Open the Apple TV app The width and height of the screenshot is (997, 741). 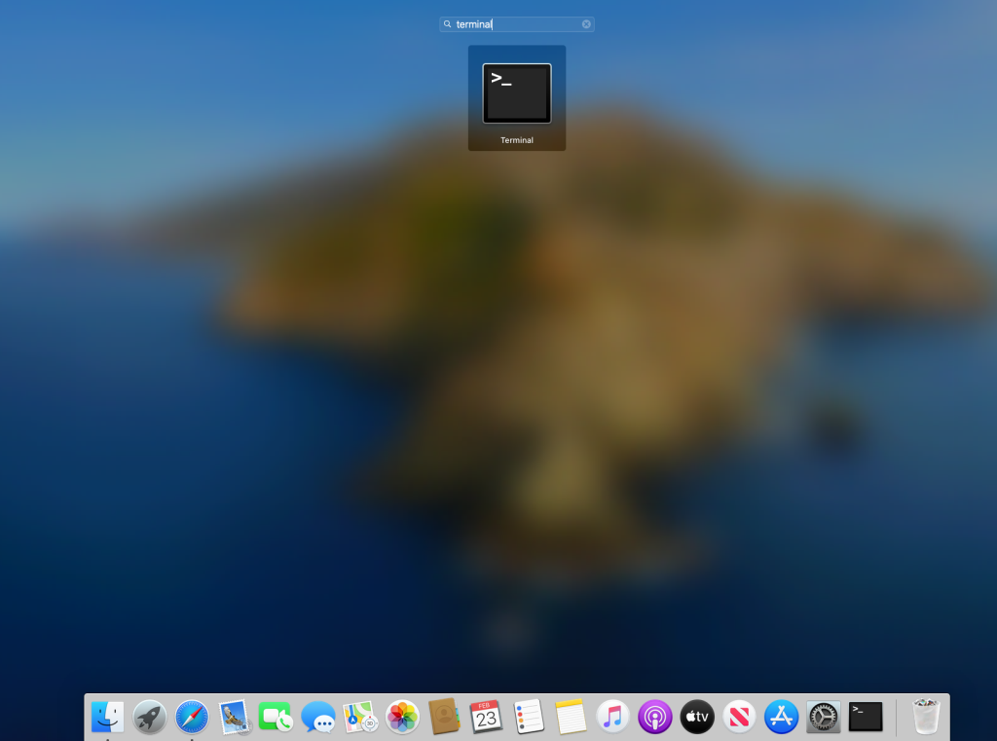coord(697,718)
